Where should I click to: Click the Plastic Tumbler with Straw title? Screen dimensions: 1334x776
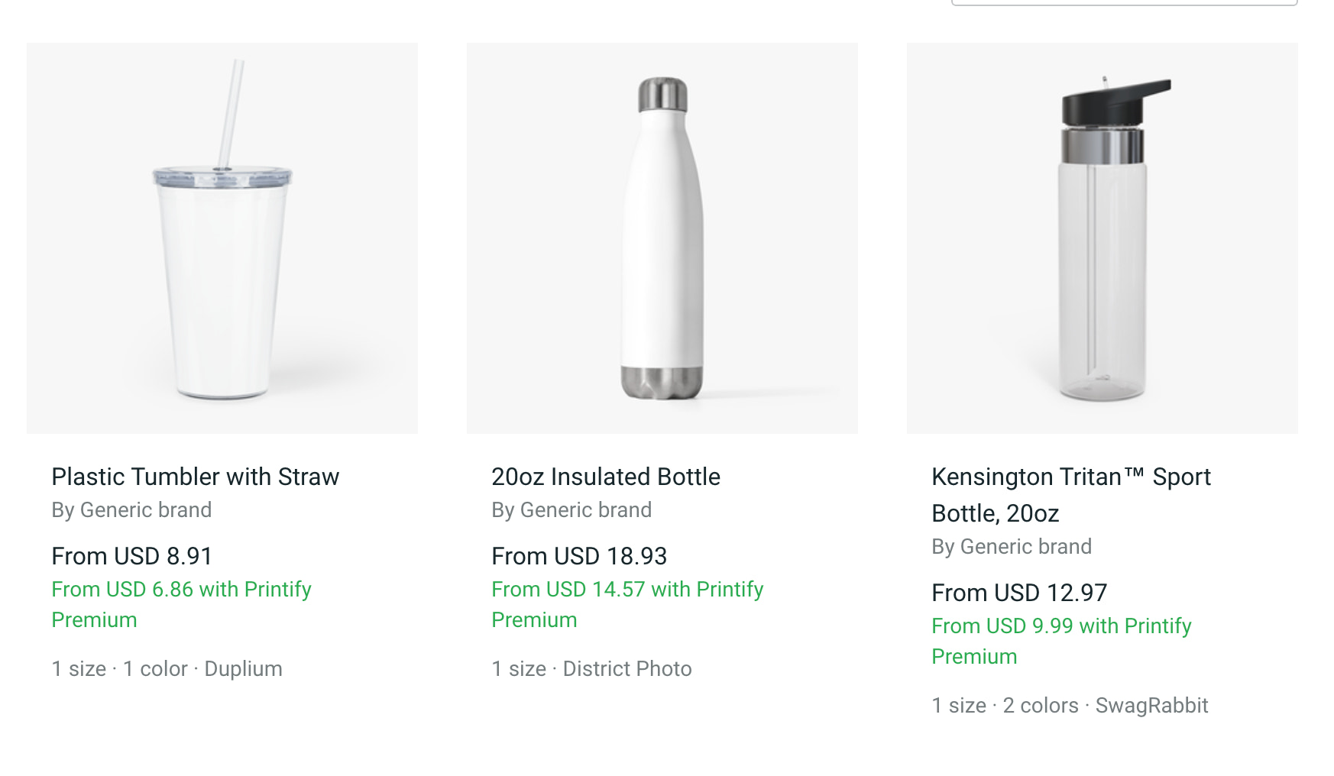tap(195, 477)
